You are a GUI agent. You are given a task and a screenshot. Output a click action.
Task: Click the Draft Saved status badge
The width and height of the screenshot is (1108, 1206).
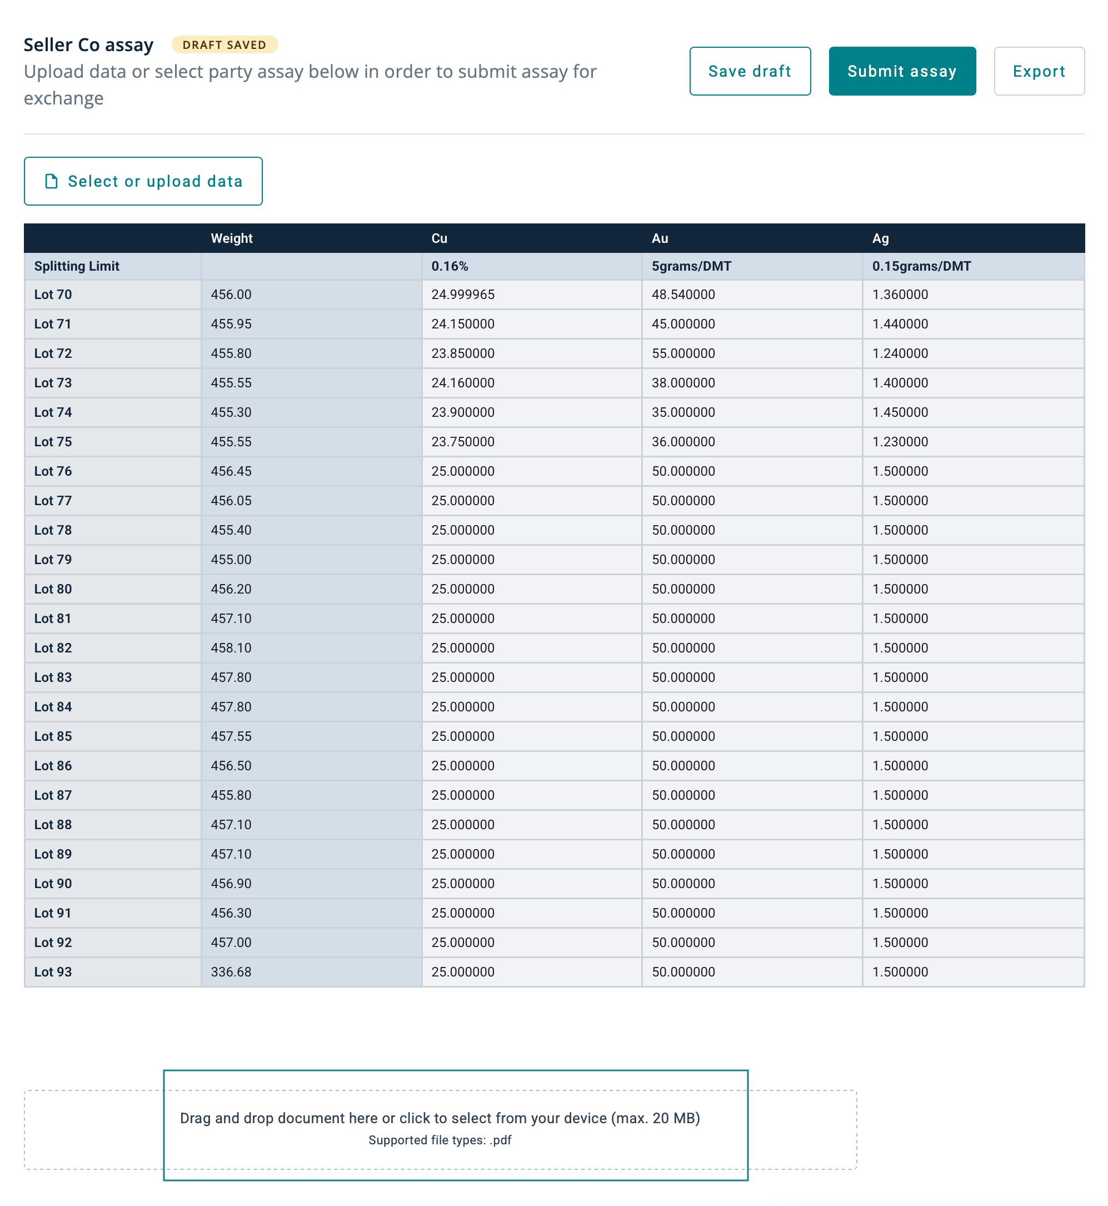(224, 45)
